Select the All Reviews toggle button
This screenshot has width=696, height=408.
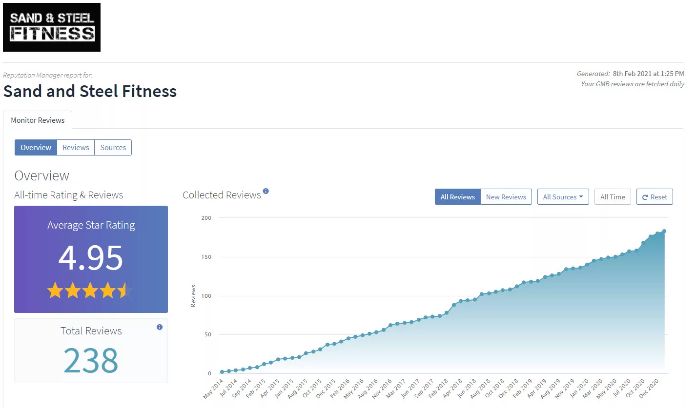(457, 197)
